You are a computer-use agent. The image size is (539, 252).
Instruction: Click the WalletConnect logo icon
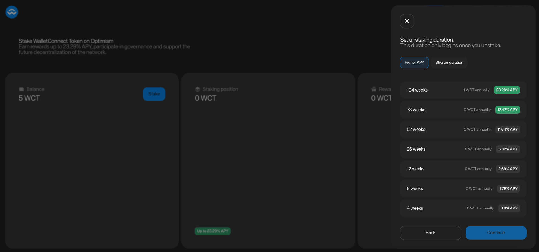click(x=12, y=12)
